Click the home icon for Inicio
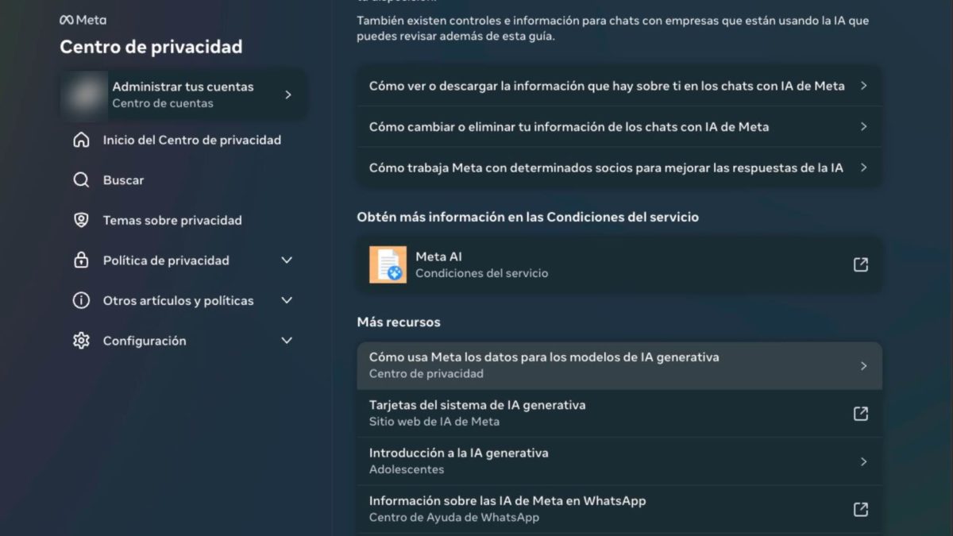The height and width of the screenshot is (536, 953). click(81, 140)
